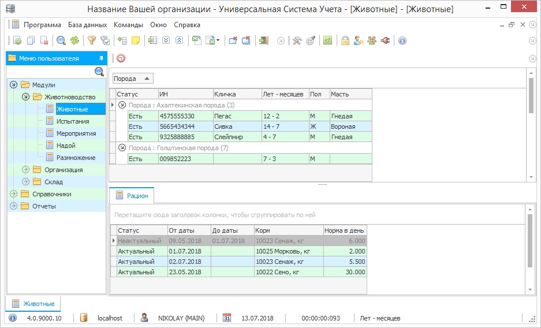Viewport: 541px width, 328px height.
Task: Click the yellow sticky note icon
Action: tap(136, 40)
